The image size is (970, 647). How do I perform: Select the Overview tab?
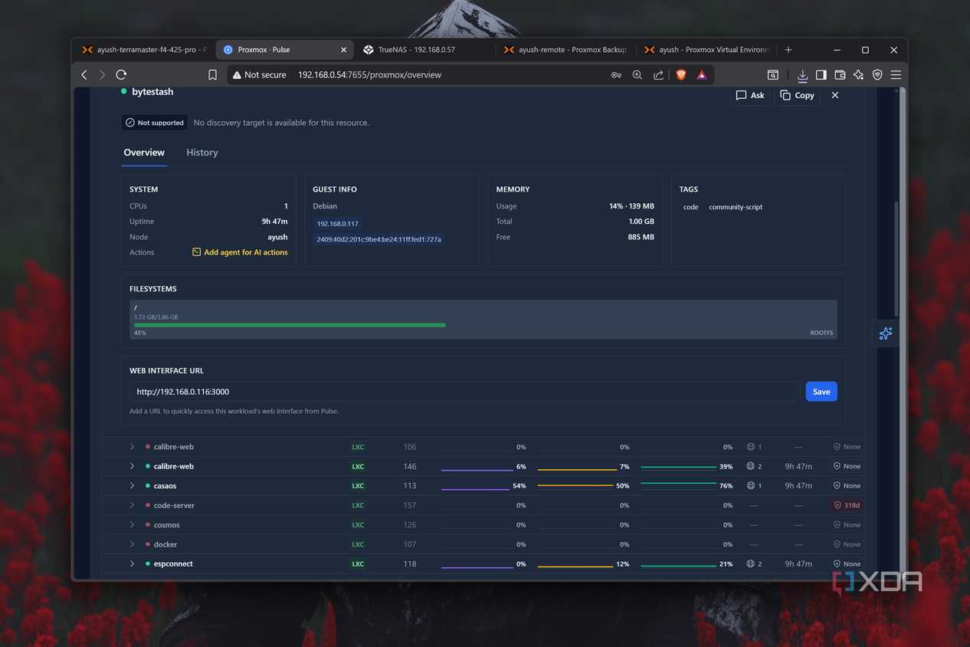(x=144, y=153)
